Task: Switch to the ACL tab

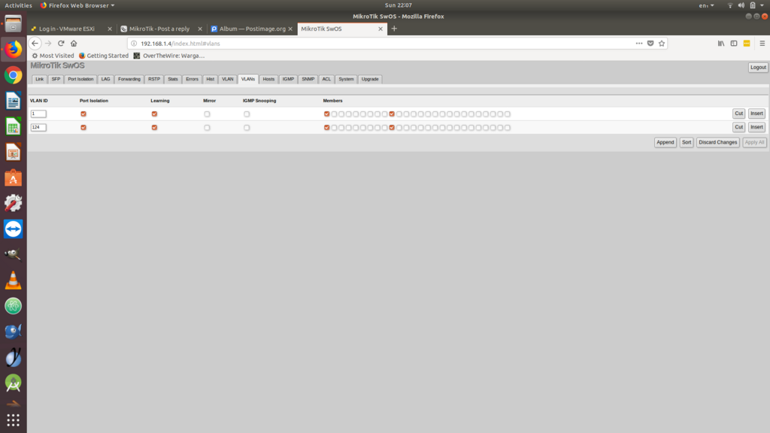Action: tap(326, 79)
